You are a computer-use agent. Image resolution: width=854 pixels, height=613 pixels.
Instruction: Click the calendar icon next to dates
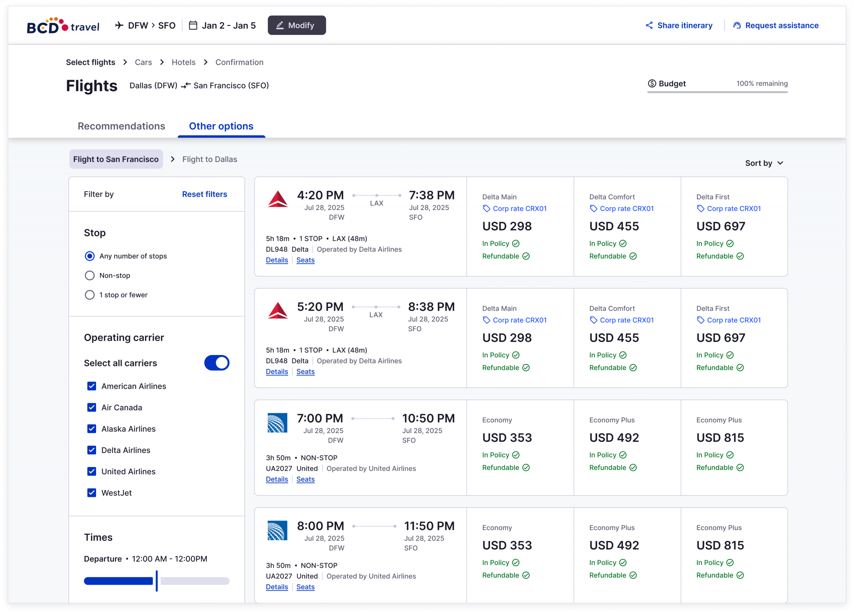(x=193, y=25)
